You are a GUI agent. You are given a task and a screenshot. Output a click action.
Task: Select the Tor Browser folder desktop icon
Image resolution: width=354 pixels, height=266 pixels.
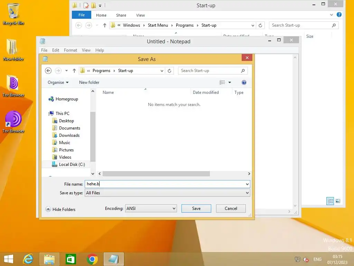coord(13,86)
